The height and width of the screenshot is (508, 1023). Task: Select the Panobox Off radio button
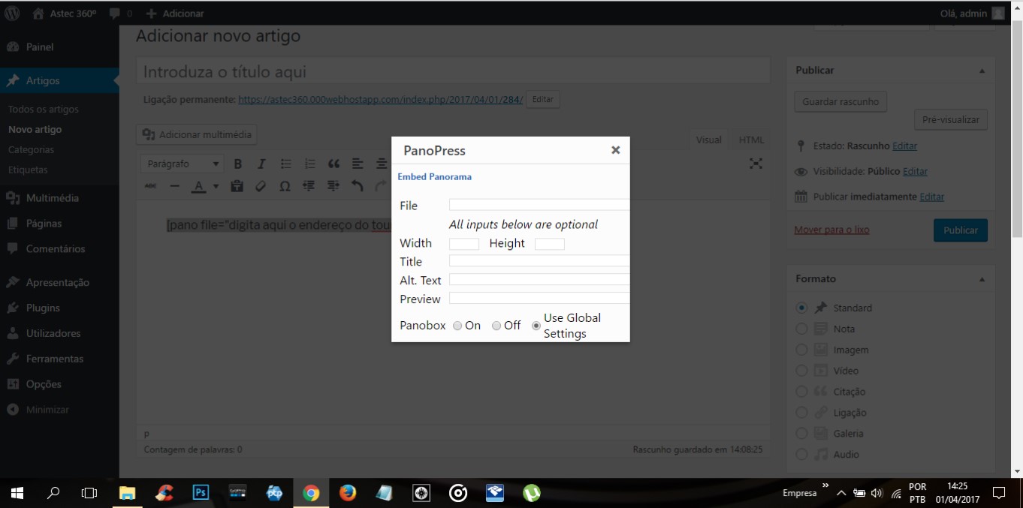496,326
